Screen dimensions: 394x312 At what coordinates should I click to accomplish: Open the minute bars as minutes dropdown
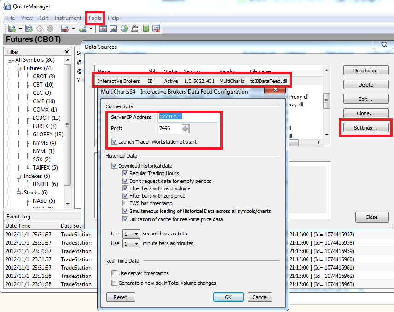(x=131, y=243)
